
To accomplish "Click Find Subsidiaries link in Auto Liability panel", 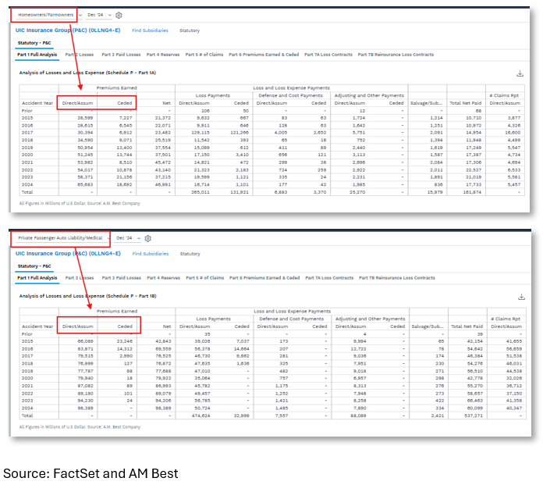I will (x=150, y=254).
